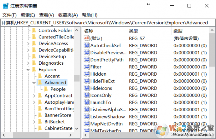Click the folder icon beside BitBucket

pyautogui.click(x=40, y=122)
